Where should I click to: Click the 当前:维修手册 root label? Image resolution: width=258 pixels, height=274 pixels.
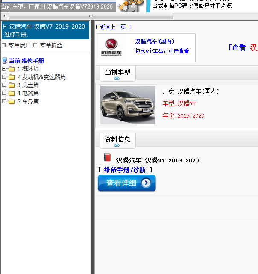(26, 61)
